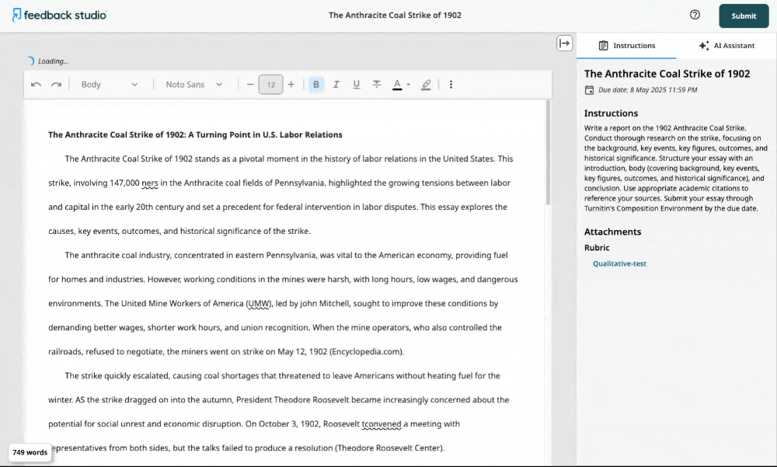The width and height of the screenshot is (777, 467).
Task: Click the "(Theodore Roosevelt Center)" citation
Action: (389, 448)
